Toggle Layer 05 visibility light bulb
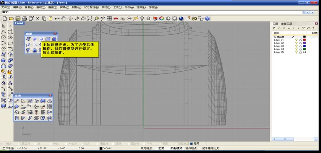The width and height of the screenshot is (321, 153). coord(296,52)
